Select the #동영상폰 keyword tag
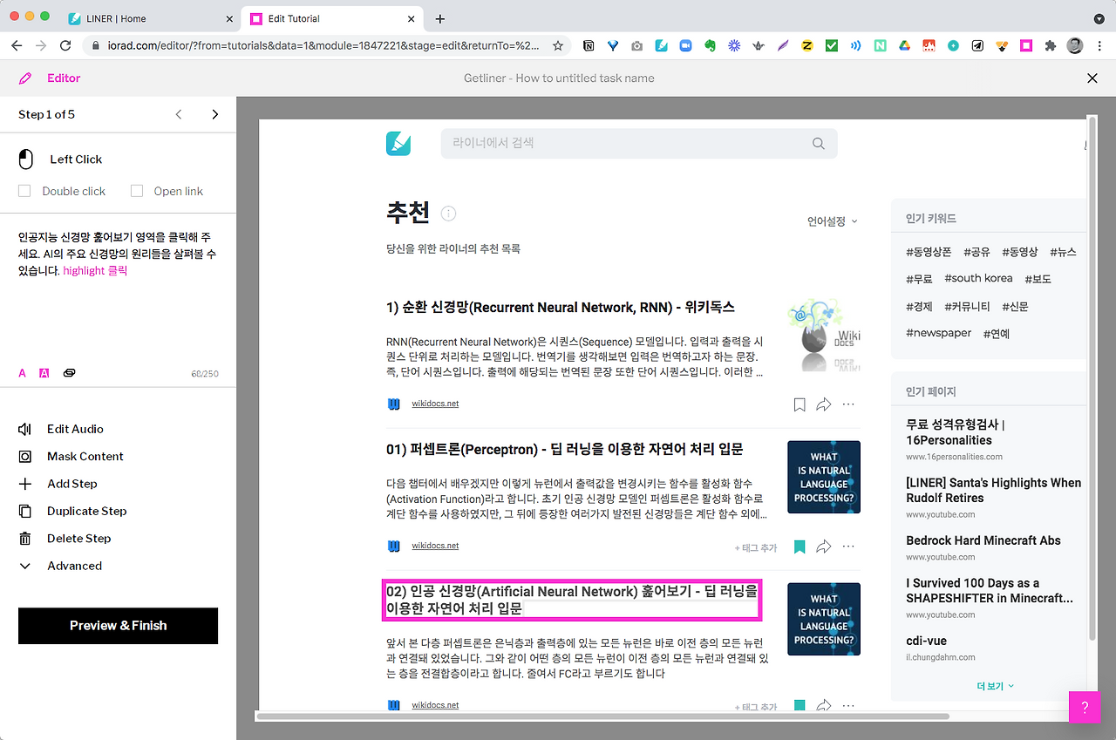 pyautogui.click(x=929, y=252)
